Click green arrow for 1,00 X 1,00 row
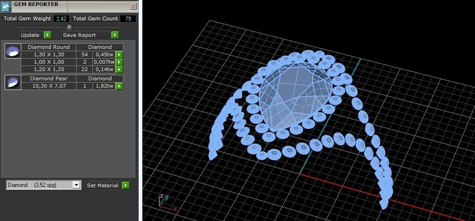This screenshot has height=221, width=475. coord(120,62)
